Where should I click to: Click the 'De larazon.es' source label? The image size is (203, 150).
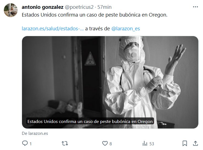click(35, 133)
